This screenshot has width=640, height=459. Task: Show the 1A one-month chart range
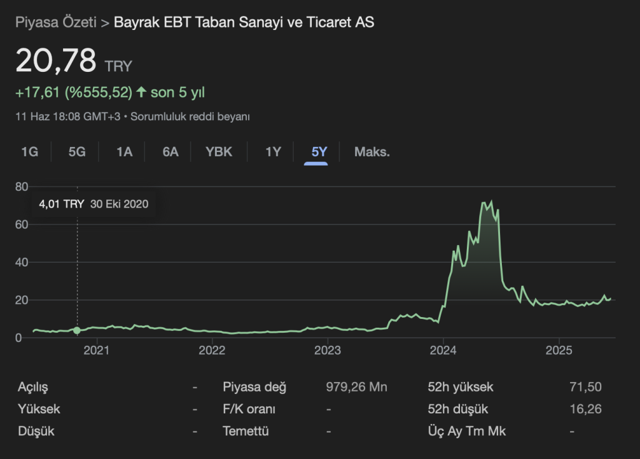coord(124,152)
